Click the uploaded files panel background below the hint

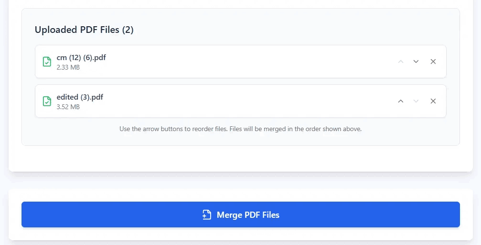[x=240, y=140]
